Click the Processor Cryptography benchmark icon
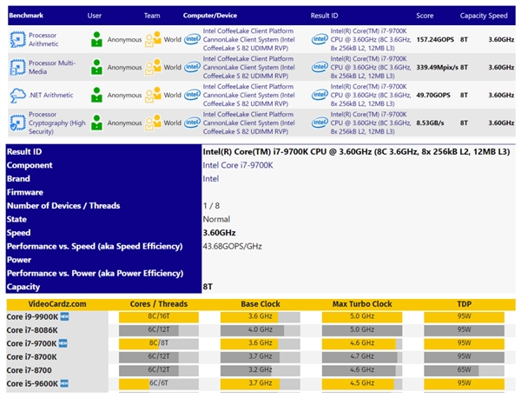521x398 pixels. click(17, 123)
